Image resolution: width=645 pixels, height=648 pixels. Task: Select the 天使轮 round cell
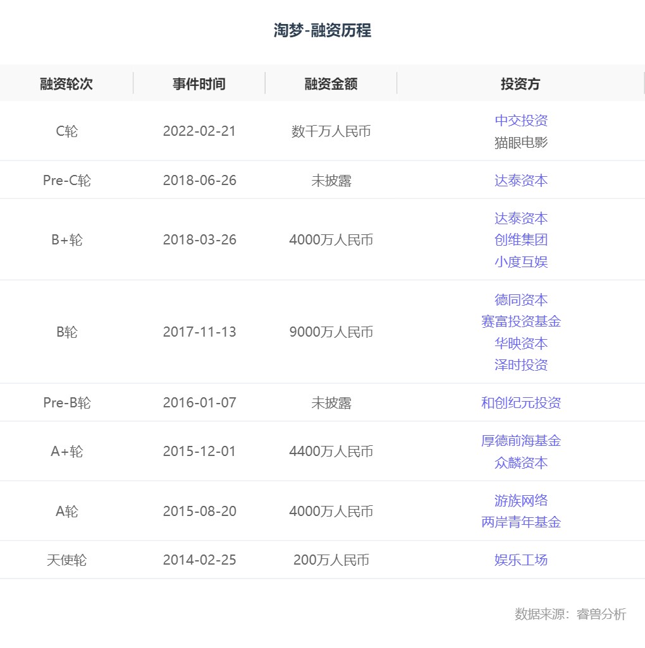[x=66, y=560]
